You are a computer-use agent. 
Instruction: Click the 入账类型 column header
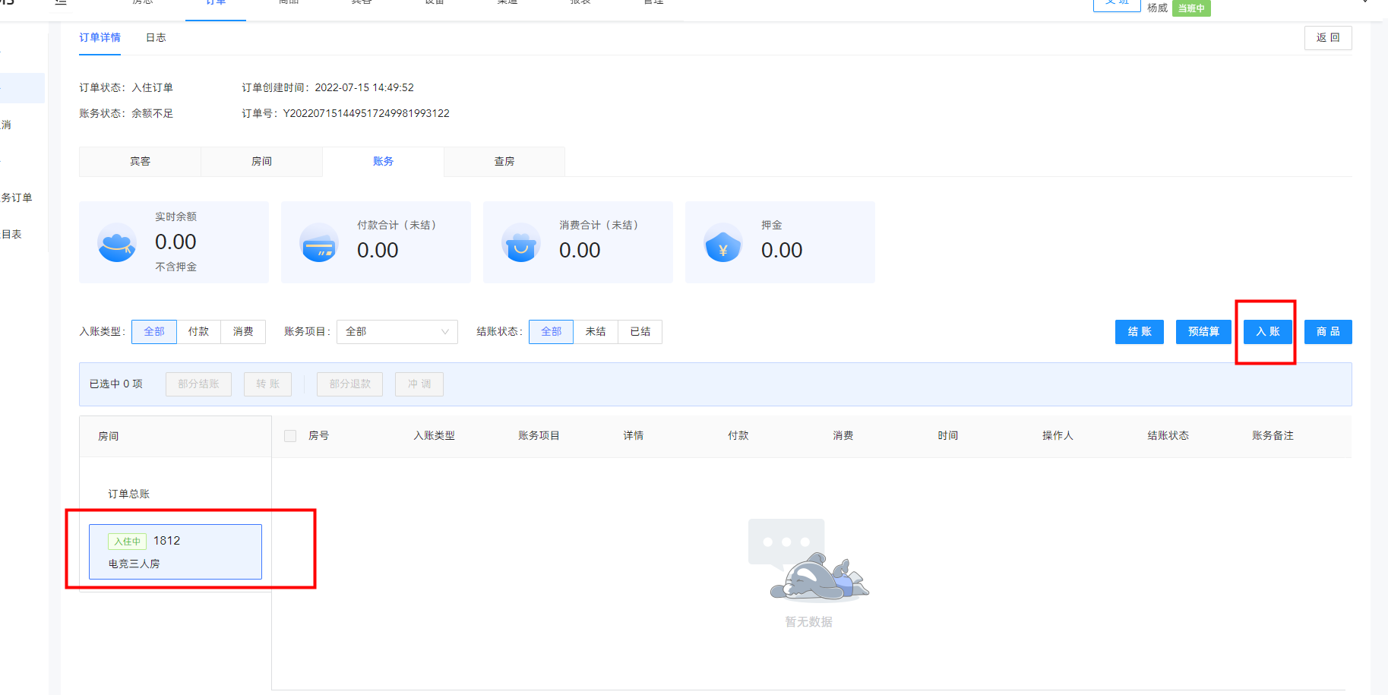point(434,436)
